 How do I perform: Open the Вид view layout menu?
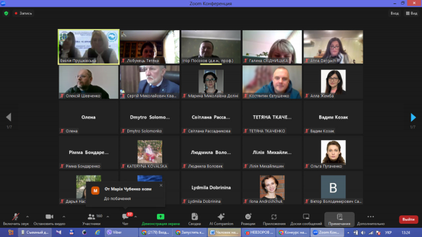point(411,13)
